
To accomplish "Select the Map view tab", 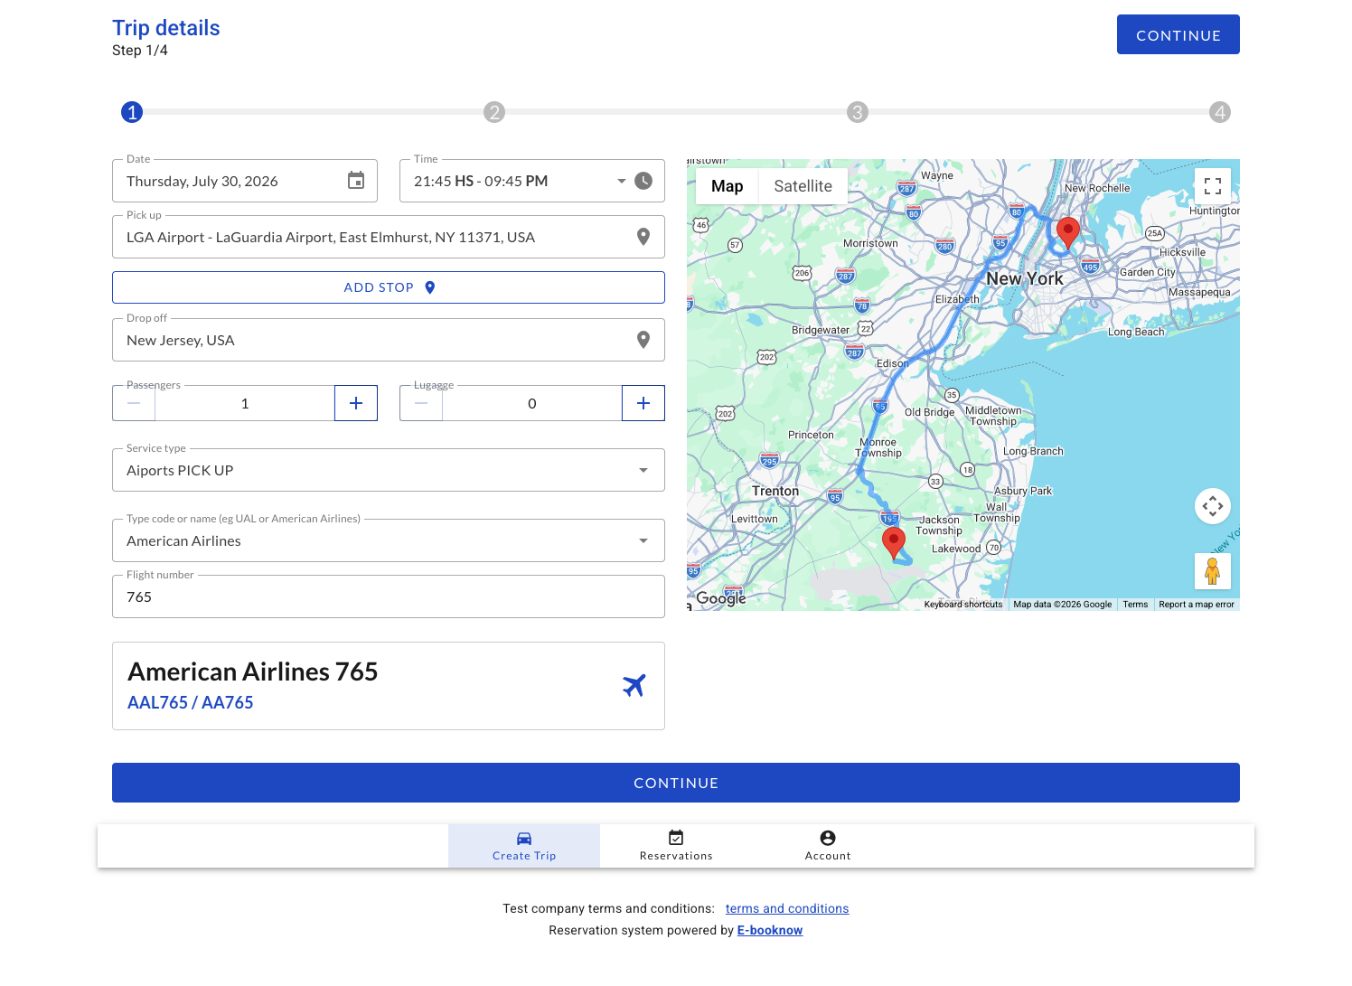I will click(727, 186).
